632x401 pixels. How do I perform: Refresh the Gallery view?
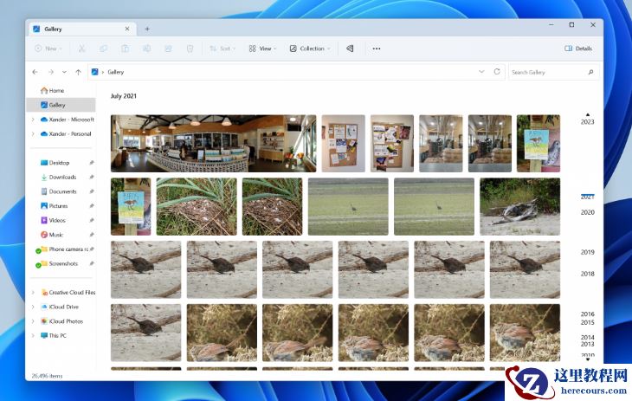(497, 71)
